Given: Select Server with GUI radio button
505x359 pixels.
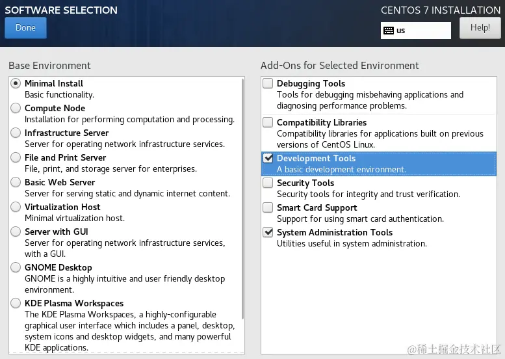Looking at the screenshot, I should 16,232.
